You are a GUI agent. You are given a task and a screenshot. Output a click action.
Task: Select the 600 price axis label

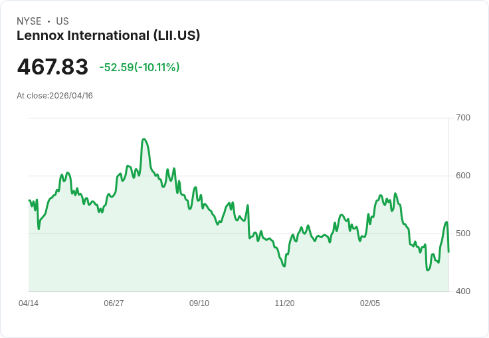coord(462,176)
